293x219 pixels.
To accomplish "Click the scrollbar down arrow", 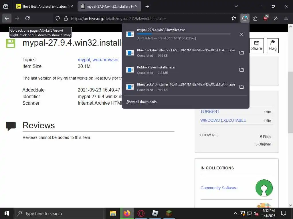I will (x=290, y=205).
